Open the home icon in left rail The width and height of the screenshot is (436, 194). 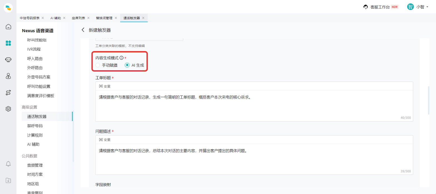coord(8,27)
